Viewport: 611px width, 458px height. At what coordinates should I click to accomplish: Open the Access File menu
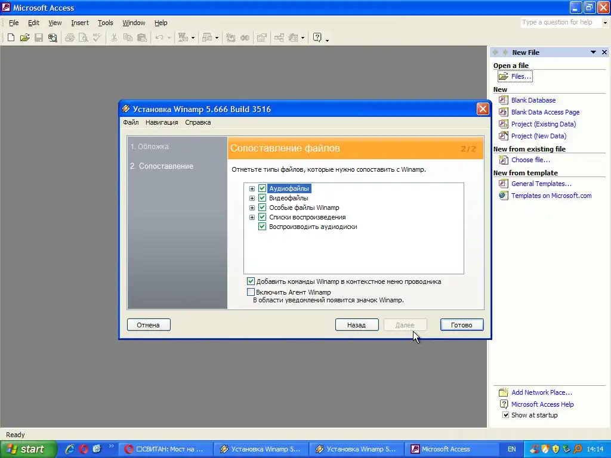(14, 23)
